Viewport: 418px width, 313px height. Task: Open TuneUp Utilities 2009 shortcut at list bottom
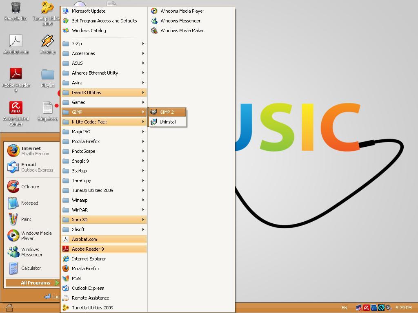[x=104, y=308]
